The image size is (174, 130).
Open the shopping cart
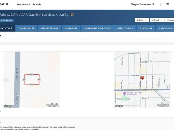pos(168,4)
